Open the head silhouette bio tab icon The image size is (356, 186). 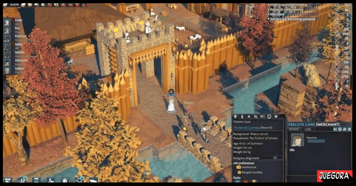236,116
